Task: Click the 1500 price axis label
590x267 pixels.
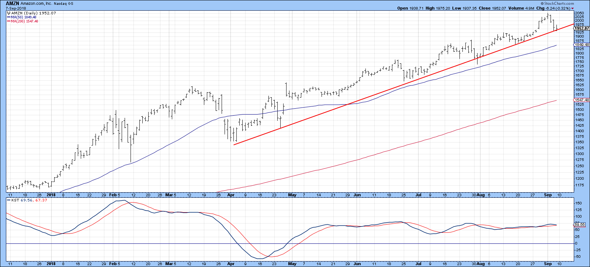Action: click(x=579, y=109)
